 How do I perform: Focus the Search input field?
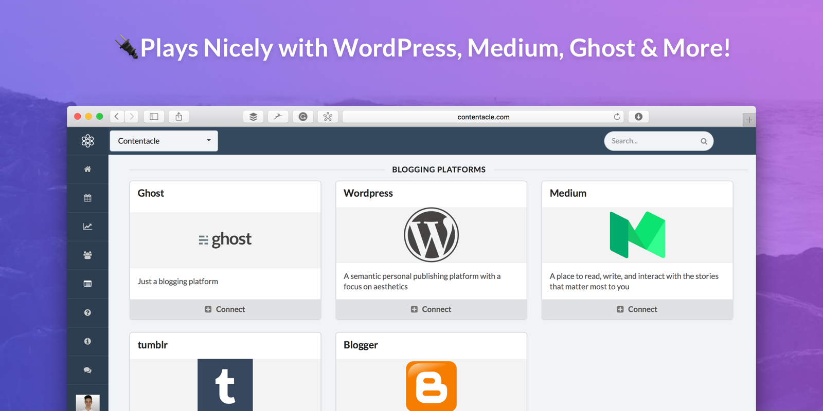coord(658,141)
